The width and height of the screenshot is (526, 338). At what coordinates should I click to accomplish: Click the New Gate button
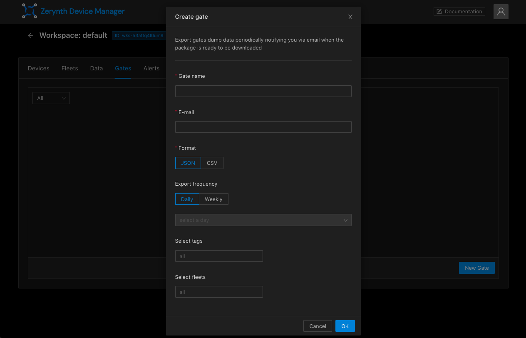click(x=477, y=268)
